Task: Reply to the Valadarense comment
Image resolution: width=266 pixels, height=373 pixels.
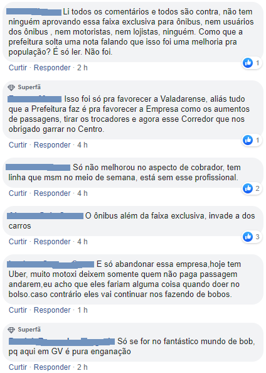Action: pyautogui.click(x=52, y=144)
